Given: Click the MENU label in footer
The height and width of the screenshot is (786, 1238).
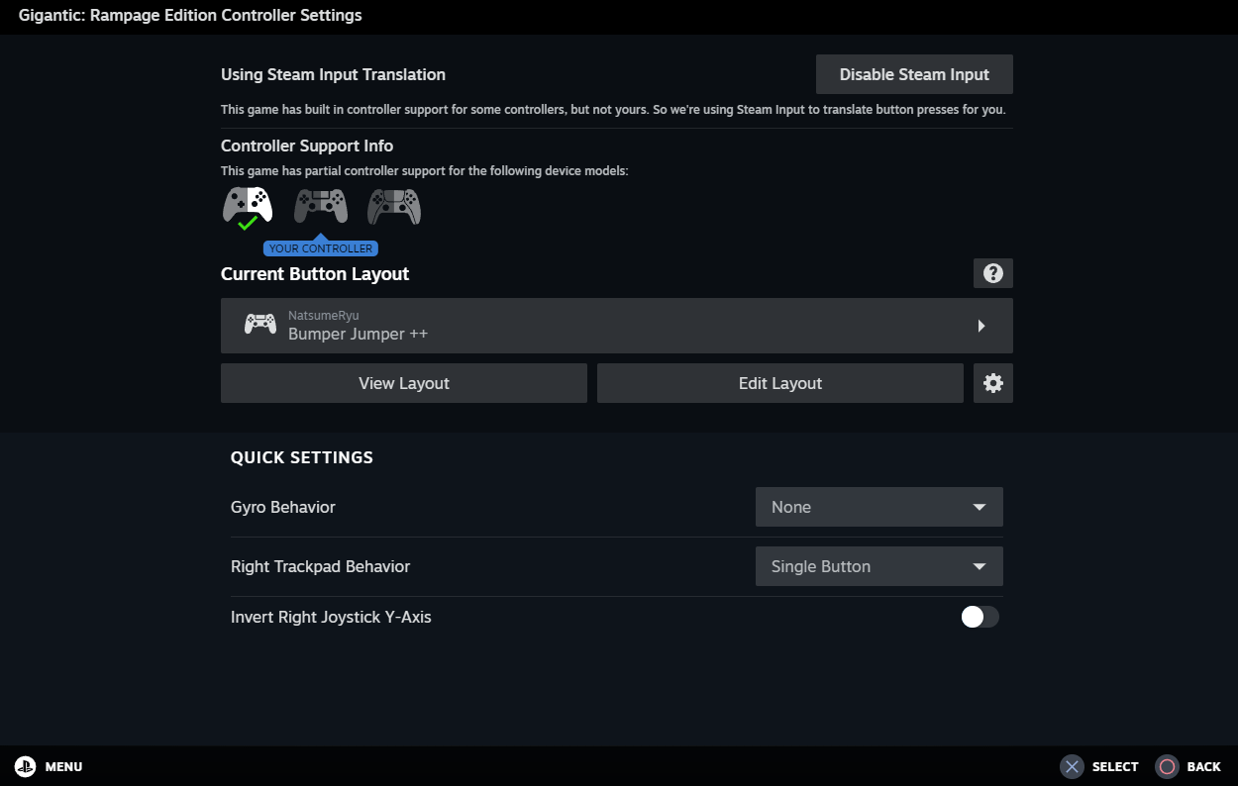Looking at the screenshot, I should (63, 767).
